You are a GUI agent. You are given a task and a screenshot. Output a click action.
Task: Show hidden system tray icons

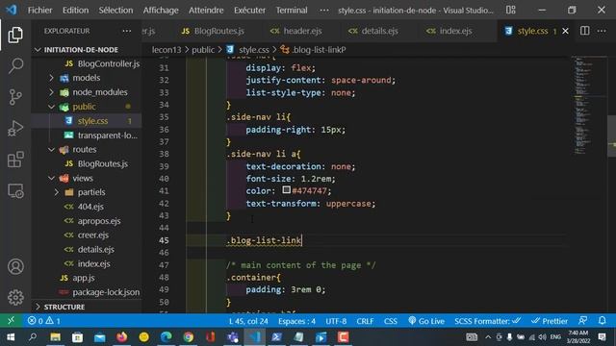488,337
